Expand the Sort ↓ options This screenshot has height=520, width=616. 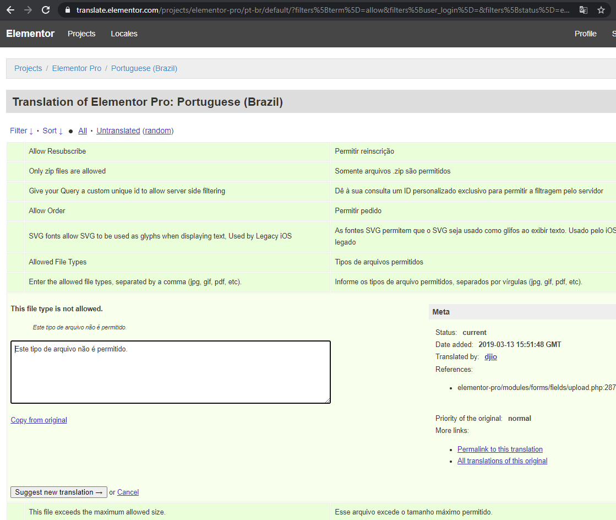pos(53,131)
